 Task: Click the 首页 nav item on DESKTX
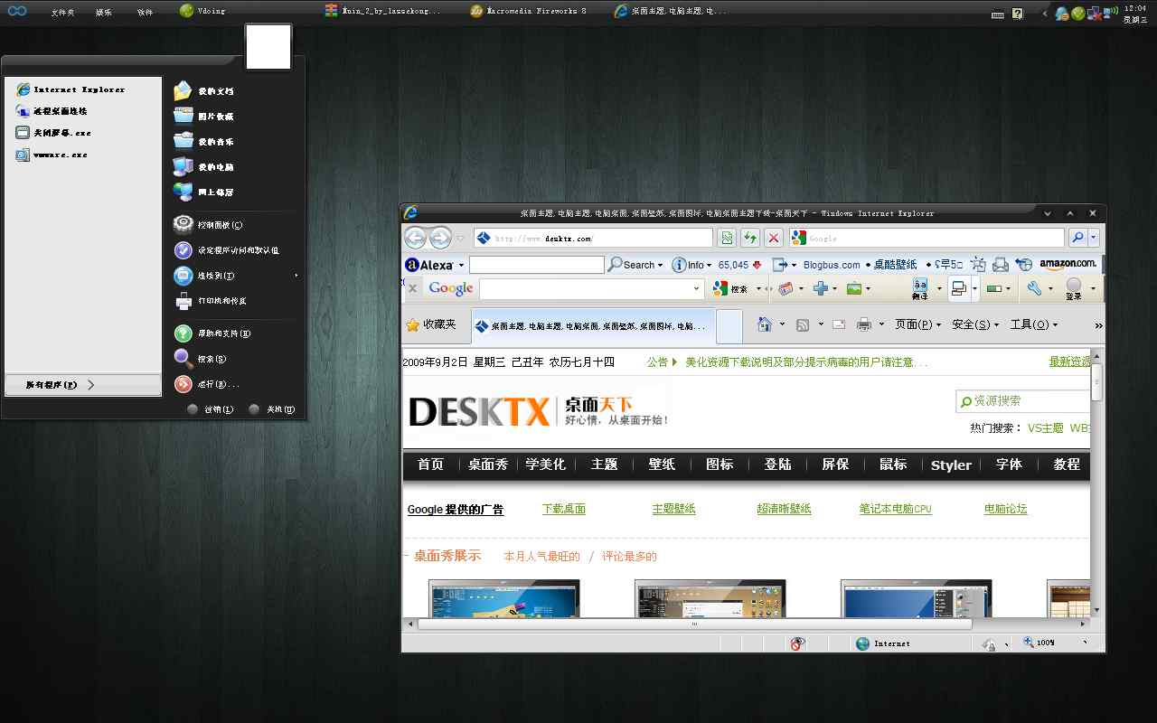(x=431, y=465)
